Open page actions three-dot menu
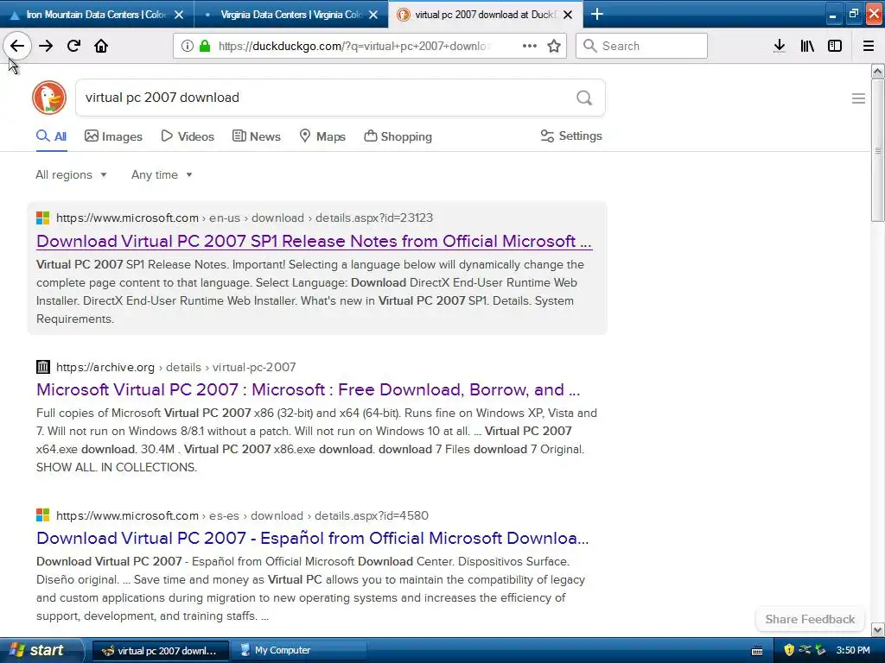This screenshot has height=663, width=885. coord(530,46)
